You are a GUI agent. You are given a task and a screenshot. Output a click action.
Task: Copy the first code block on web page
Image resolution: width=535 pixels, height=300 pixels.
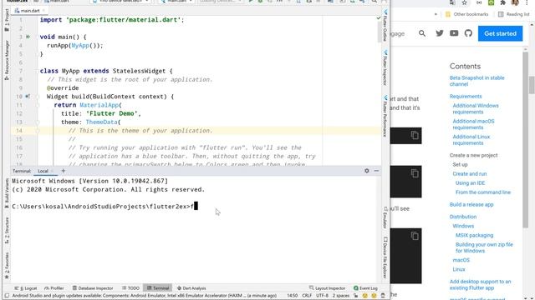pos(415,135)
